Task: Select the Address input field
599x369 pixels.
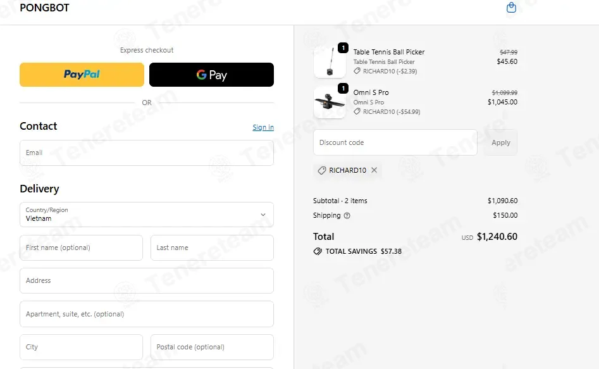Action: pyautogui.click(x=147, y=280)
